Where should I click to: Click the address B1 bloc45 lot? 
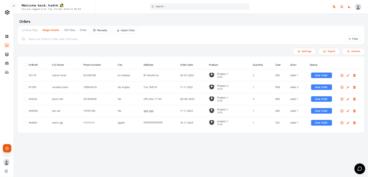click(151, 75)
